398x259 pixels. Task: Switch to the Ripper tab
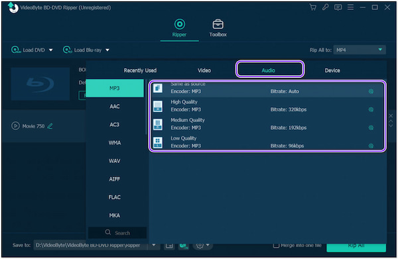coord(180,28)
